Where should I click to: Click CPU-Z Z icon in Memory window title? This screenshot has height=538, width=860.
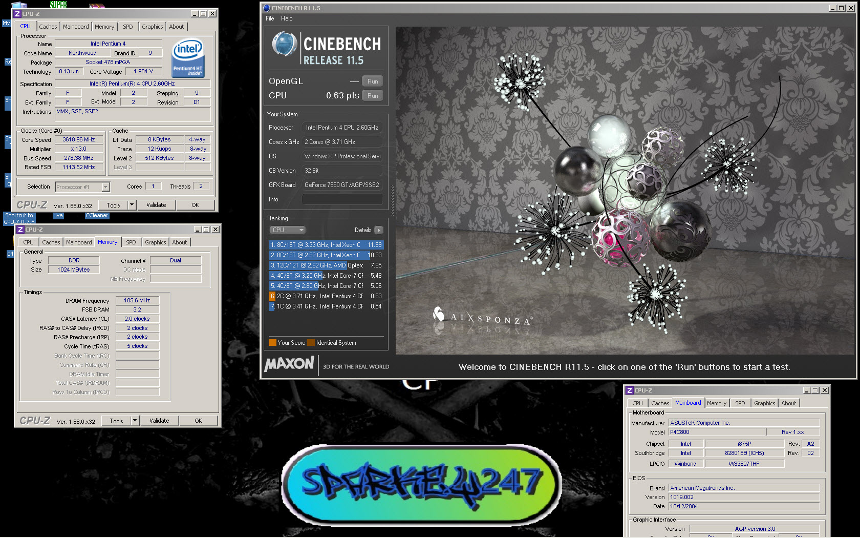point(20,230)
